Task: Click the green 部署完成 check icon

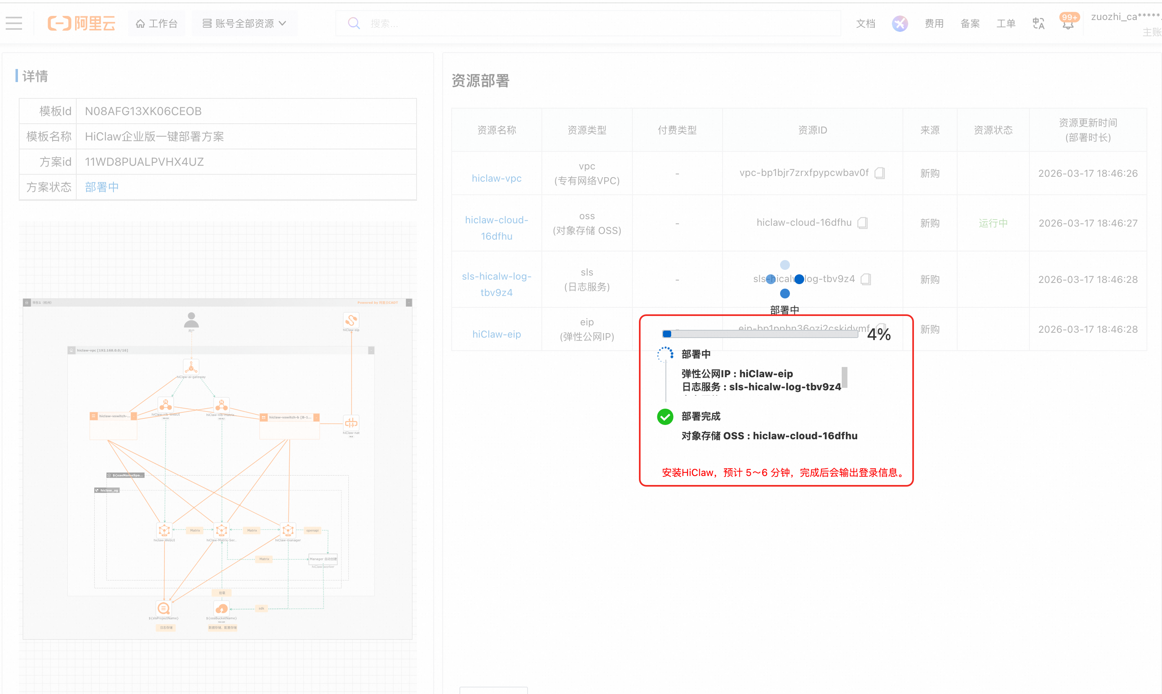Action: 665,416
